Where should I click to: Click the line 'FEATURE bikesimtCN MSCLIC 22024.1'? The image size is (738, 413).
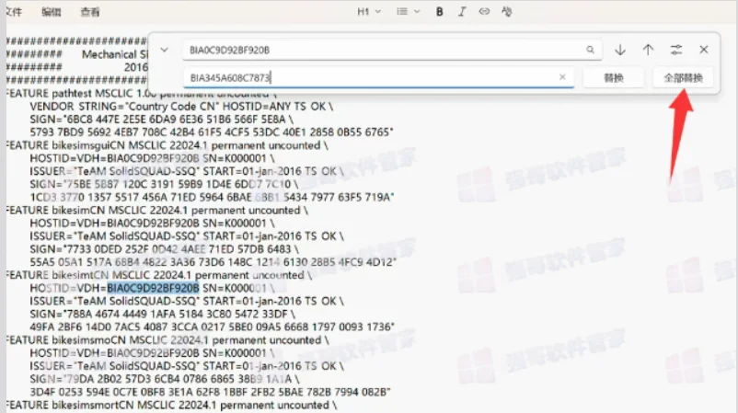click(x=159, y=275)
